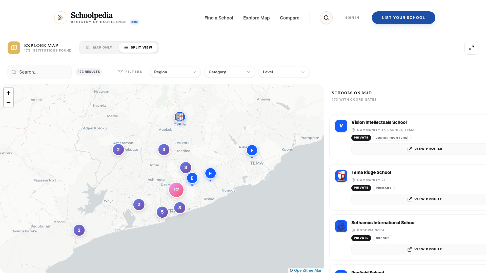486x273 pixels.
Task: Click location pin icon beside Dodowa Sota
Action: pyautogui.click(x=353, y=231)
